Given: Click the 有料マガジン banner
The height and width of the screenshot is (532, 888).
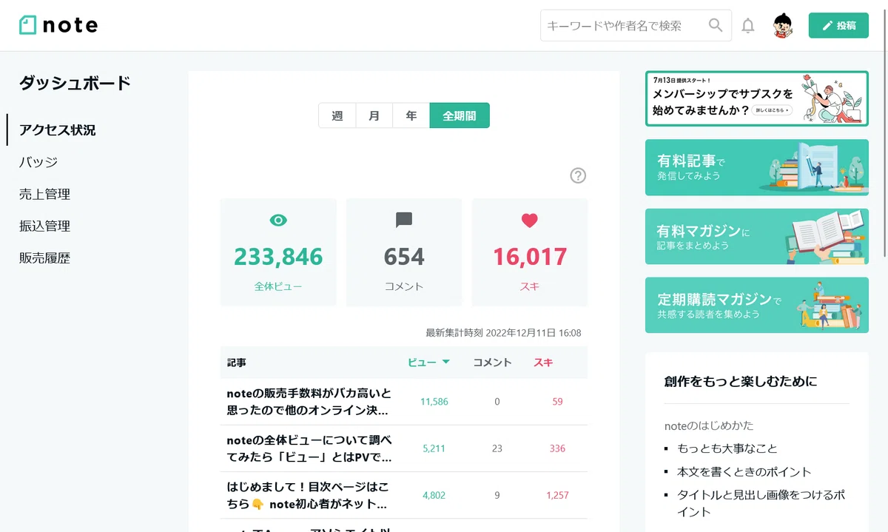Looking at the screenshot, I should click(x=757, y=237).
